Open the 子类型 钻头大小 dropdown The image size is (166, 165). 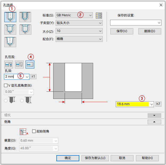click(x=79, y=23)
